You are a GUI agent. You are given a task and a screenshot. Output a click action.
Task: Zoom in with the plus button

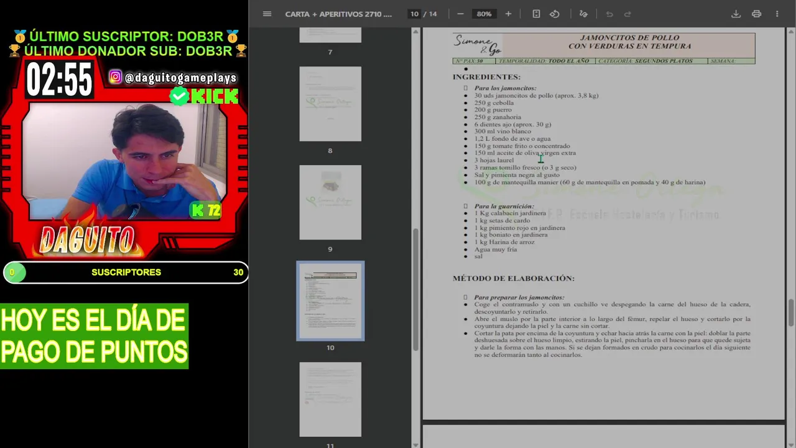508,14
